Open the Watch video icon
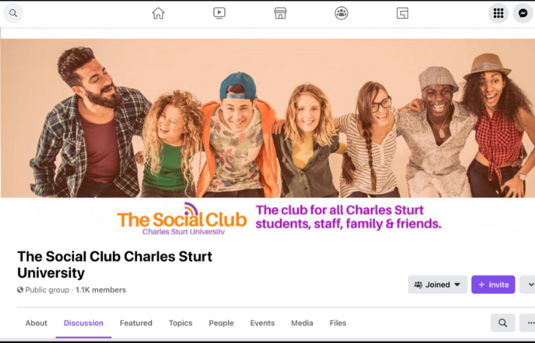Screen dimensions: 535x343 tap(219, 13)
